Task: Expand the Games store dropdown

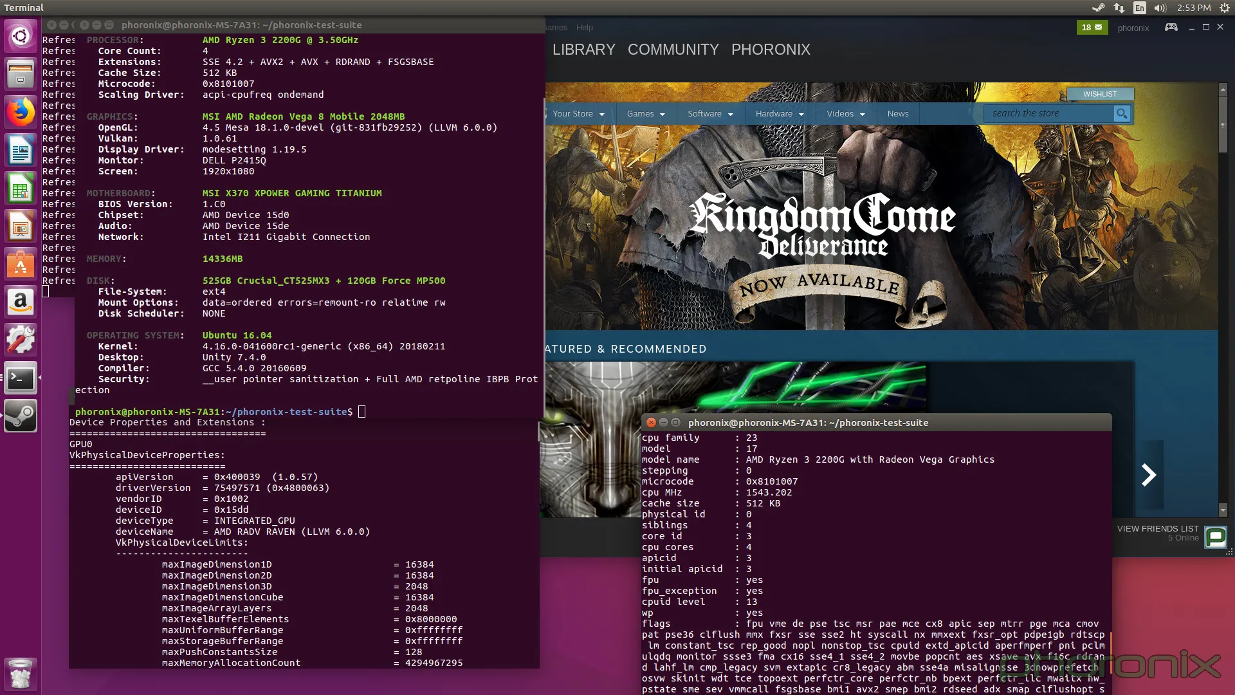Action: (646, 114)
